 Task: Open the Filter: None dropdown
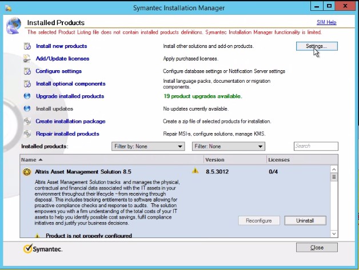point(229,146)
